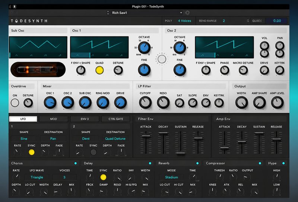Click the Output AMP LEVEL knob
The image size is (298, 202).
point(277,103)
